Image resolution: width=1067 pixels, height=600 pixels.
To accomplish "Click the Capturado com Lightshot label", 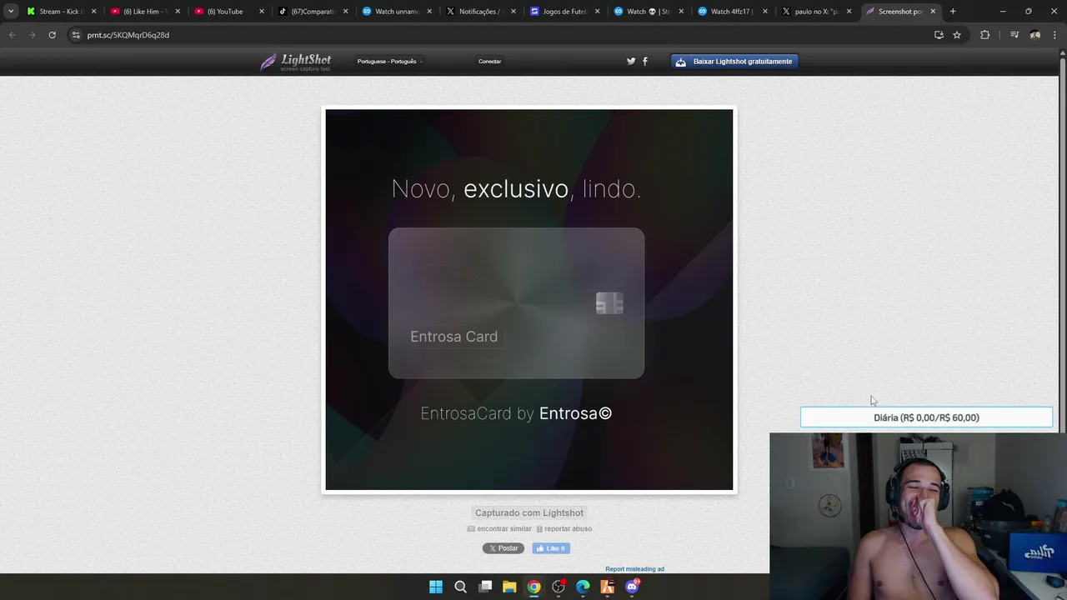I will pyautogui.click(x=529, y=512).
